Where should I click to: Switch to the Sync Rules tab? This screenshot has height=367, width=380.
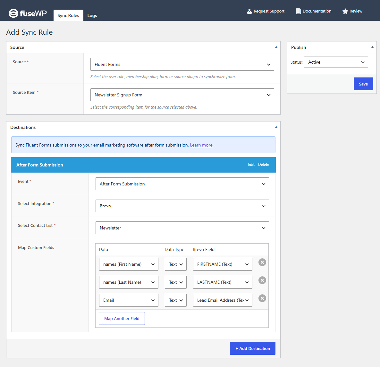click(68, 15)
